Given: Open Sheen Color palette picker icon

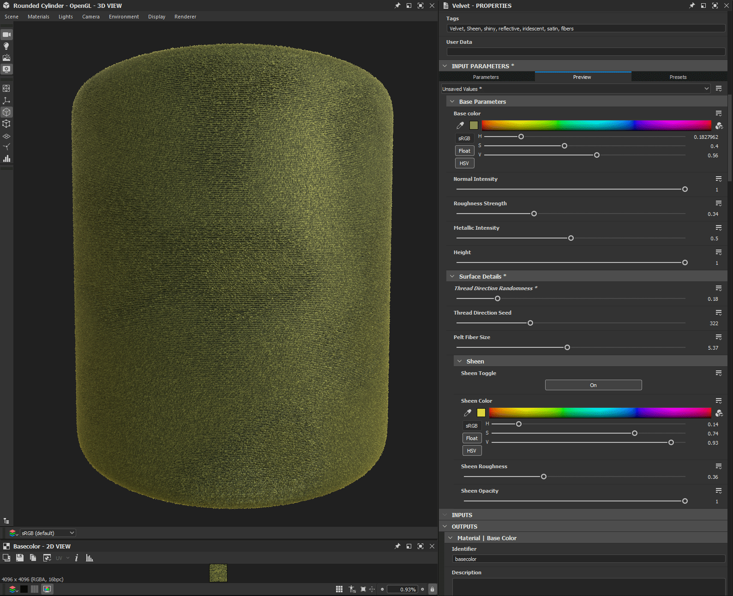Looking at the screenshot, I should [x=719, y=413].
